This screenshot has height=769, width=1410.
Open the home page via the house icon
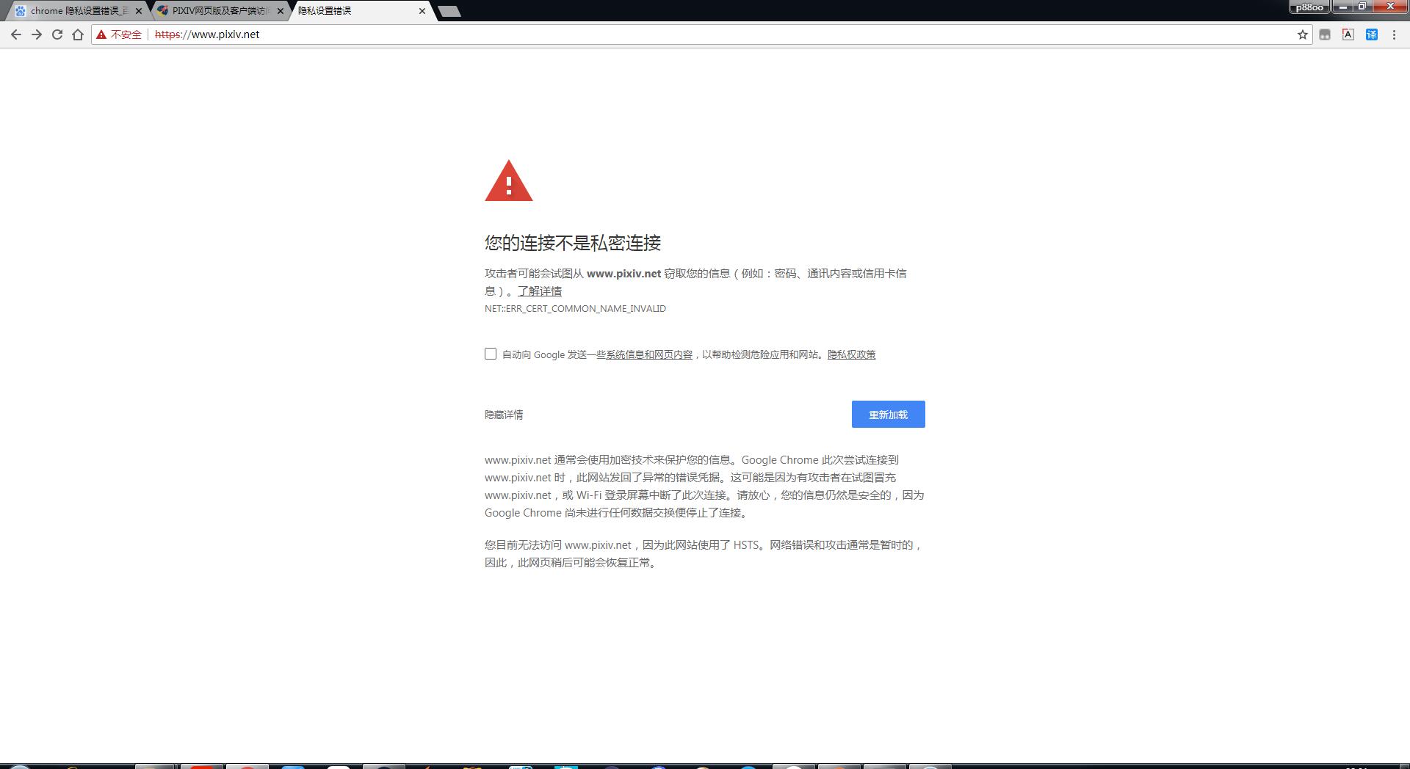point(78,34)
